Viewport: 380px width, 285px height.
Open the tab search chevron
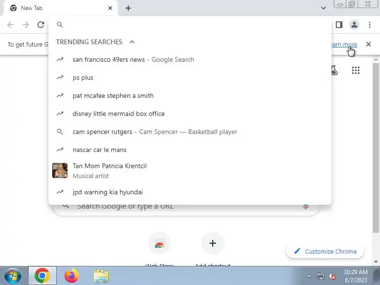pos(323,8)
